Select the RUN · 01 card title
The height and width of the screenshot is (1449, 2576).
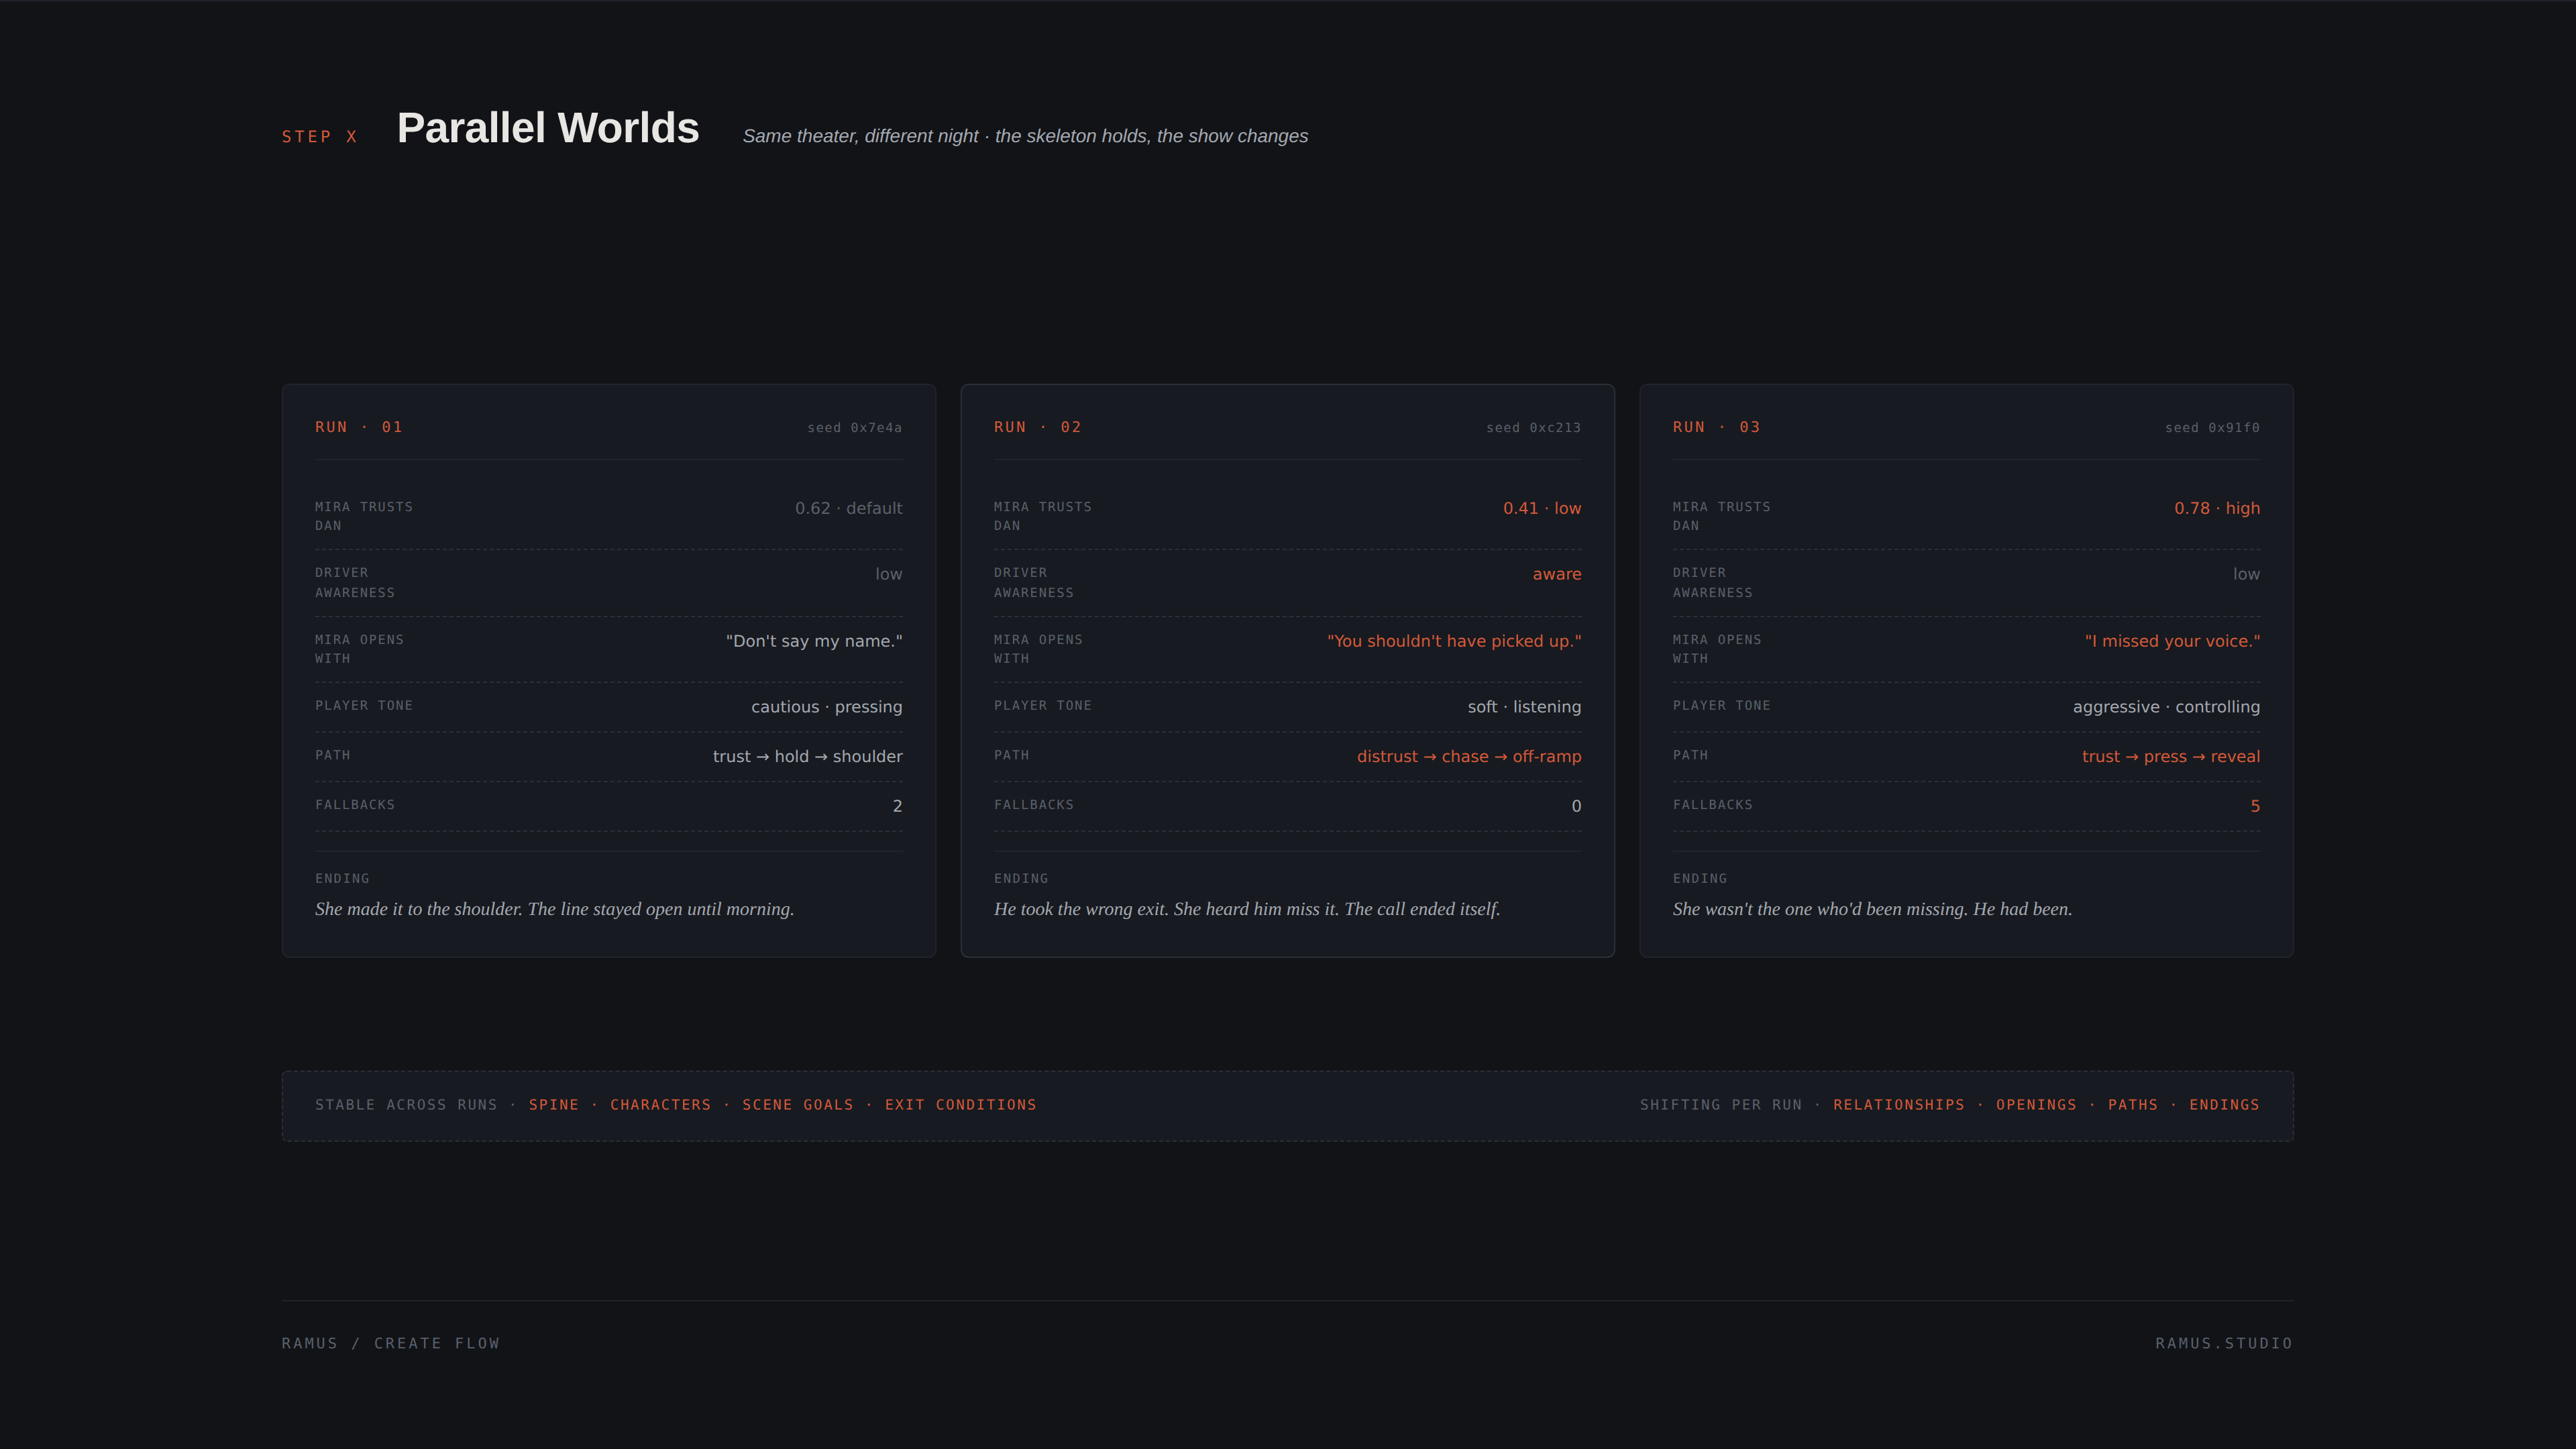pos(359,427)
